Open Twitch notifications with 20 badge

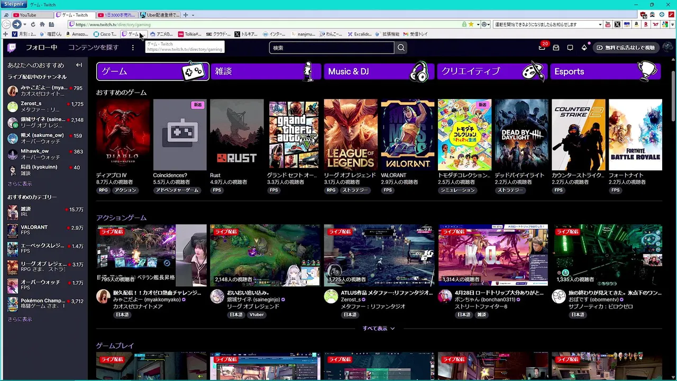coord(542,48)
